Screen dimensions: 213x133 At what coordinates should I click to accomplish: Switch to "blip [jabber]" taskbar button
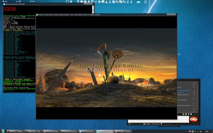coord(69,131)
